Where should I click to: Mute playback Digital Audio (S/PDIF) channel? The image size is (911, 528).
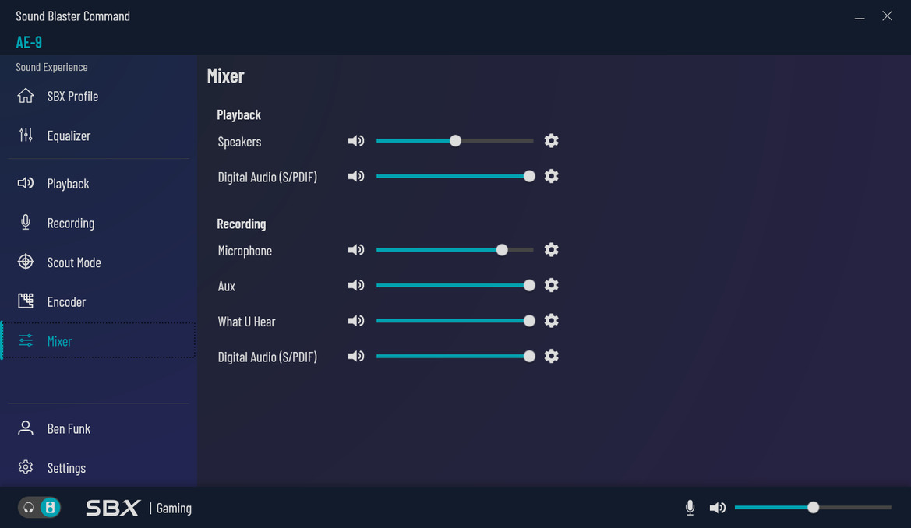356,176
